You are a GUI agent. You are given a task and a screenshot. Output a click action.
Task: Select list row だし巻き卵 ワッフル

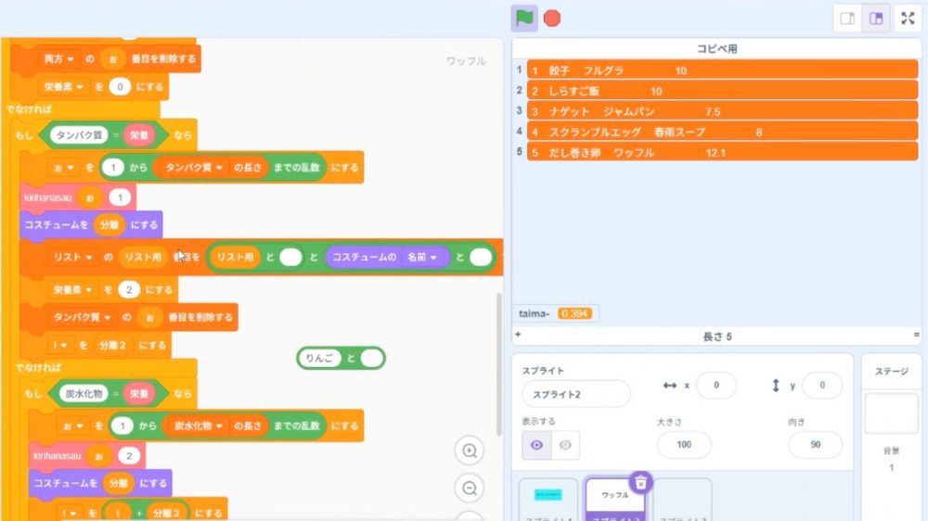tap(722, 153)
